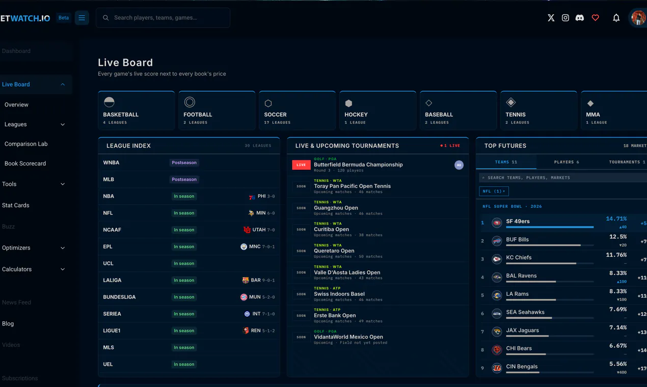Select the MMA sport card
This screenshot has height=387, width=647.
(x=614, y=110)
